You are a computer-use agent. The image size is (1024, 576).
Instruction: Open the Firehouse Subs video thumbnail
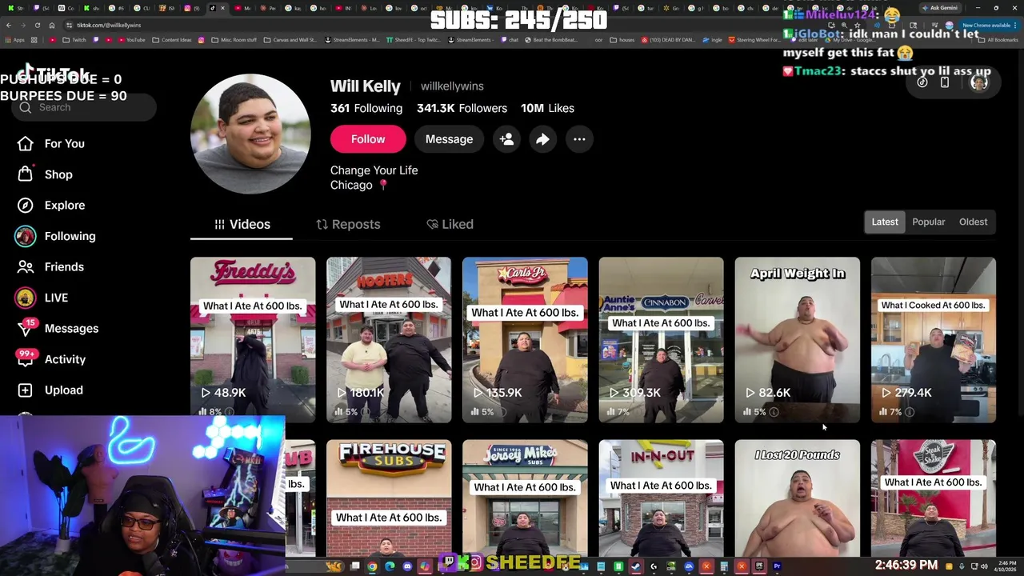389,498
